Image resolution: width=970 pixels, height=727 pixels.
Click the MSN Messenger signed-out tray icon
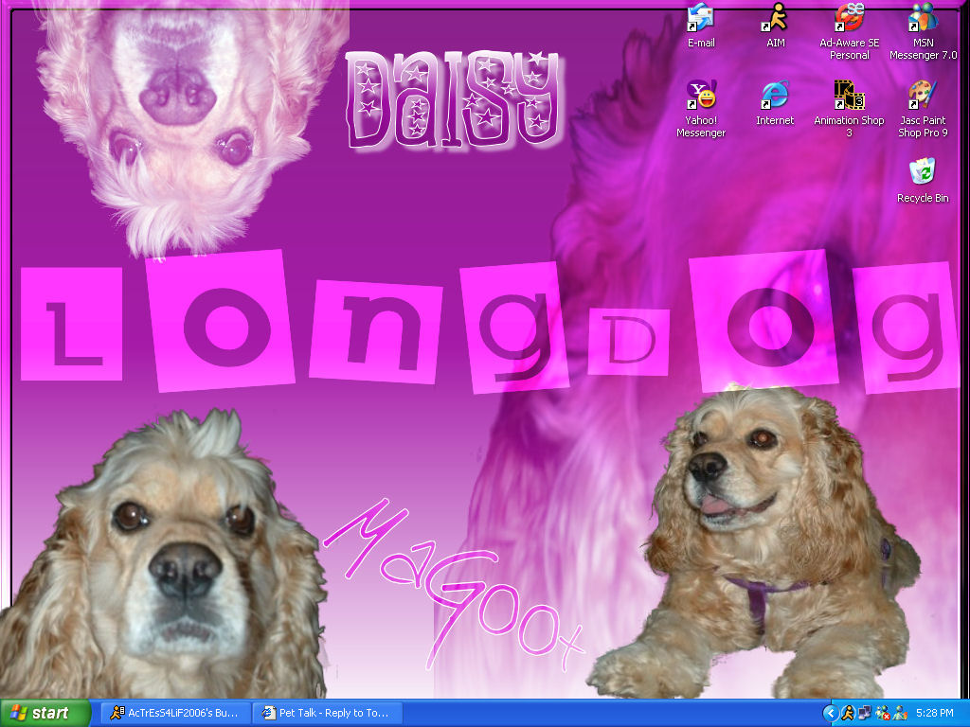[x=882, y=714]
